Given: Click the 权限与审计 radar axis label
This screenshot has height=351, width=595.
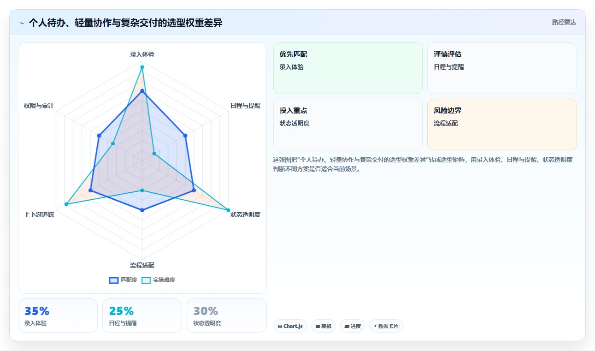Looking at the screenshot, I should 39,106.
